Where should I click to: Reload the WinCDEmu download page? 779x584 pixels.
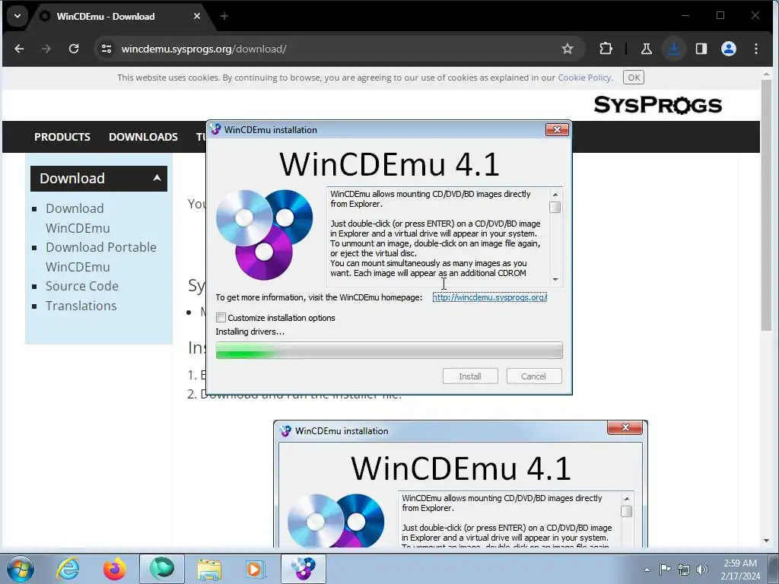(x=74, y=49)
